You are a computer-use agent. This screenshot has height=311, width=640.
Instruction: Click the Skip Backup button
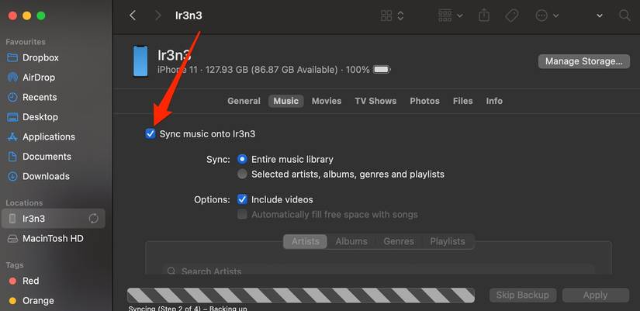click(522, 295)
